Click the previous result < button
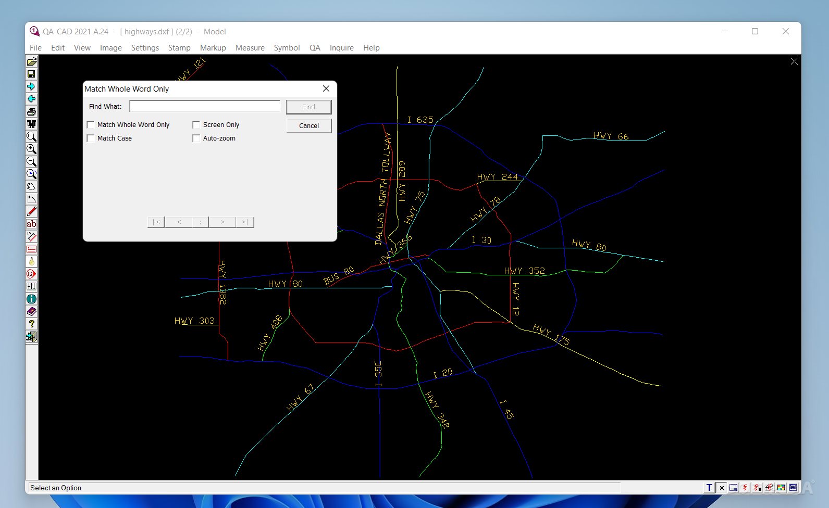This screenshot has width=829, height=508. pos(179,222)
